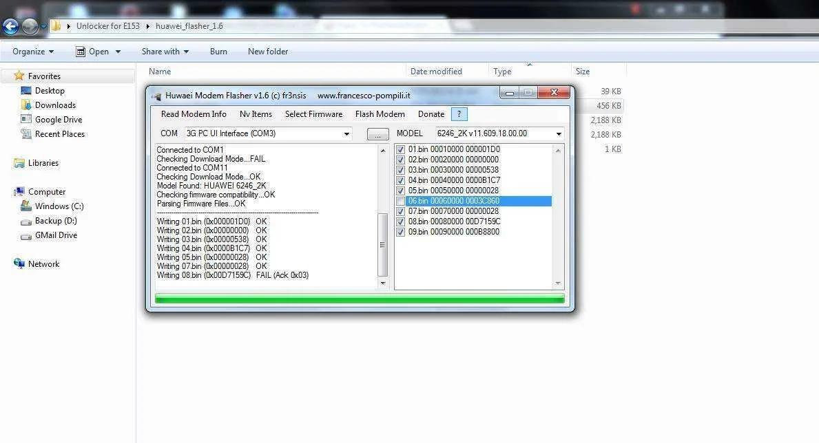The image size is (819, 443).
Task: Click the Recent Places icon
Action: 25,134
